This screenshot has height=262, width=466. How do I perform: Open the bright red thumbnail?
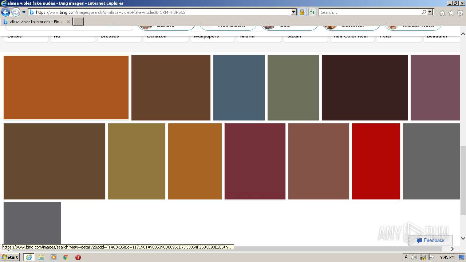click(376, 161)
